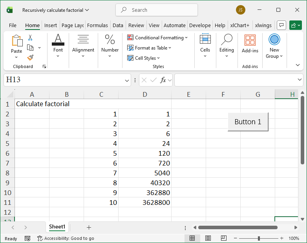The height and width of the screenshot is (243, 307).
Task: Select Normal view in status bar
Action: [x=192, y=238]
